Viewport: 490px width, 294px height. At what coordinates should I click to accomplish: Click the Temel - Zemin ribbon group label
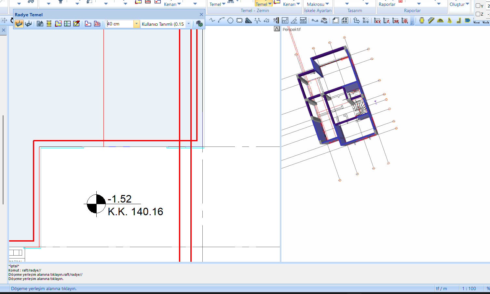point(255,10)
